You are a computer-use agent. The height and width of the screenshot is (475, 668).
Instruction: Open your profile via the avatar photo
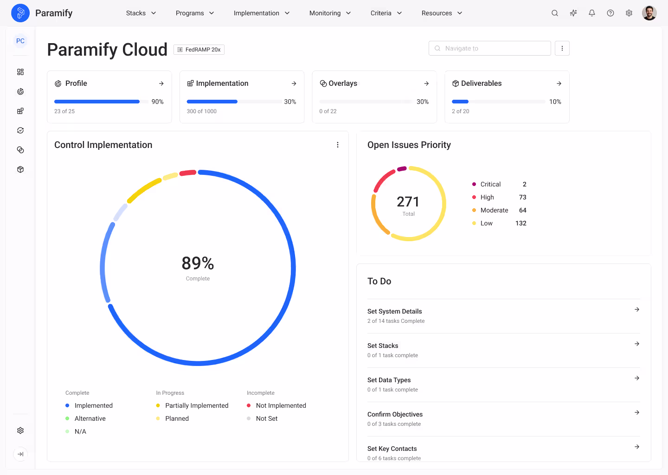point(649,13)
